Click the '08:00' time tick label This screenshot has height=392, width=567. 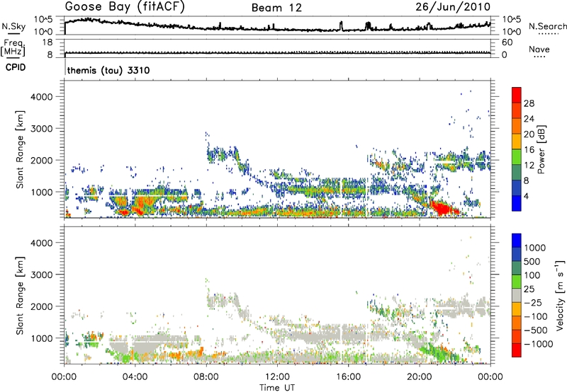pyautogui.click(x=206, y=377)
